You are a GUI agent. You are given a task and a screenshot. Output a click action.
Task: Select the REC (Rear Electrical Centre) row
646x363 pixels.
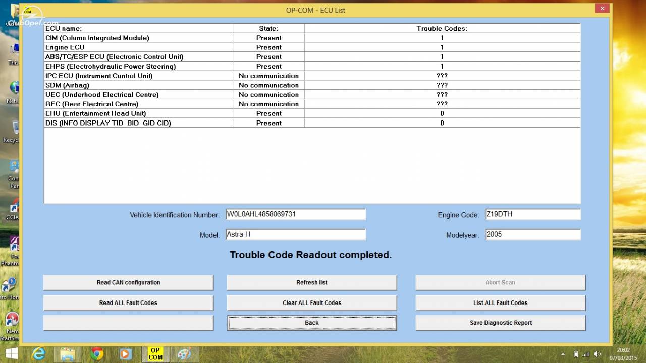click(312, 104)
